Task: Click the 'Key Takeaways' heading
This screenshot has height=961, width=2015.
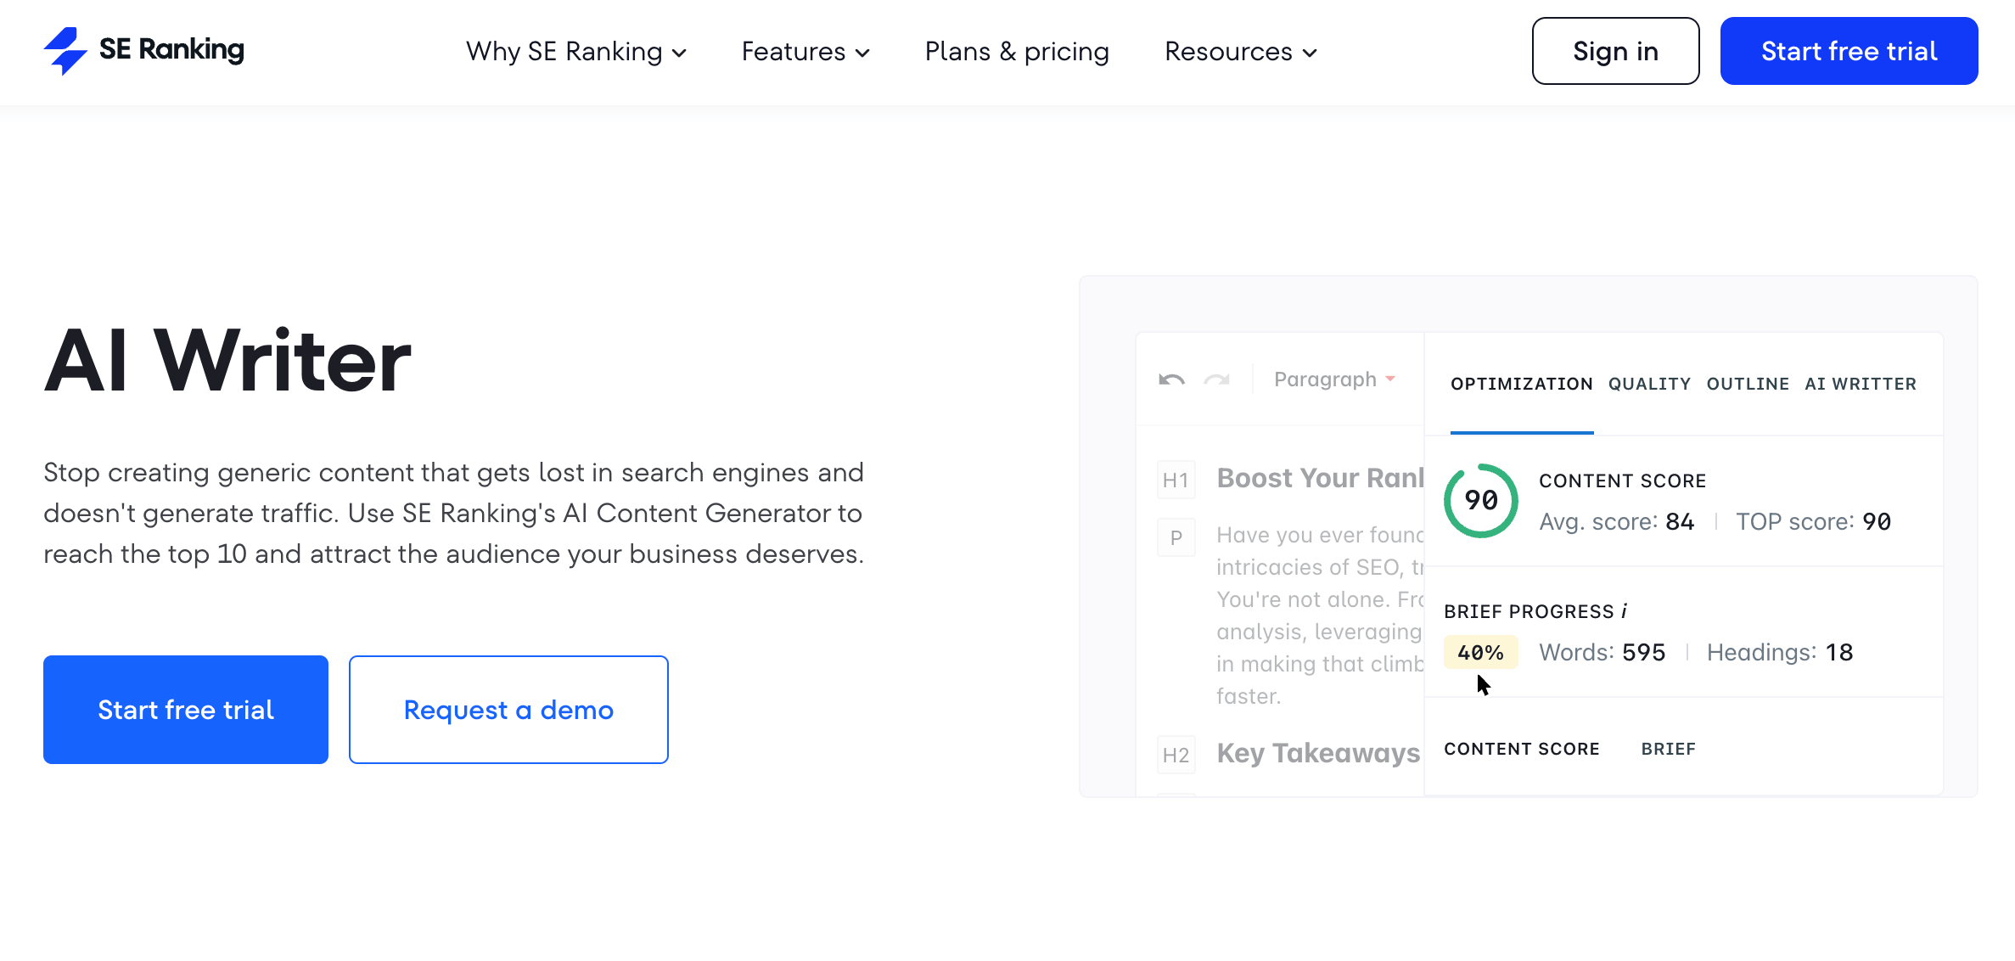Action: tap(1318, 753)
